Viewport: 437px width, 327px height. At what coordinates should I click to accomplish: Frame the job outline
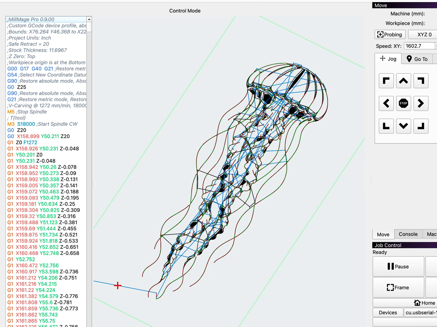click(x=398, y=288)
